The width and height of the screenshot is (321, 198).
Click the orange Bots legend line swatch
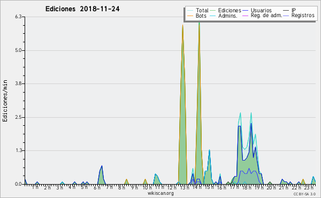coord(190,16)
